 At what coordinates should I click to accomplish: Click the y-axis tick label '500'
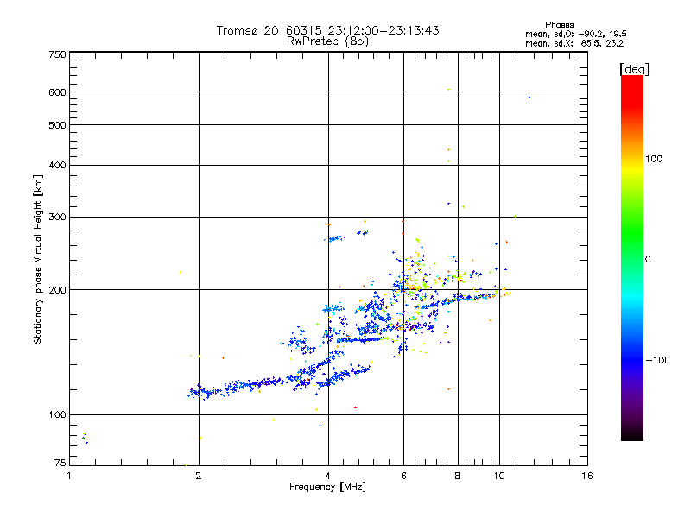[x=57, y=125]
